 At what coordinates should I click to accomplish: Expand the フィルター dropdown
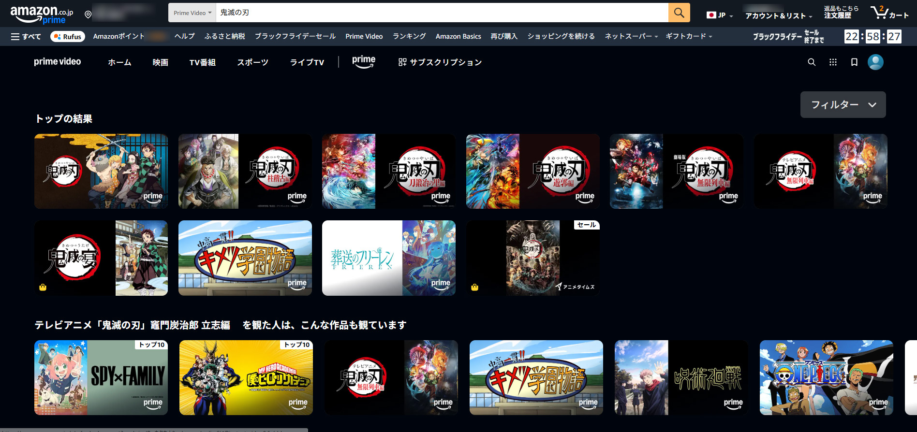[843, 105]
